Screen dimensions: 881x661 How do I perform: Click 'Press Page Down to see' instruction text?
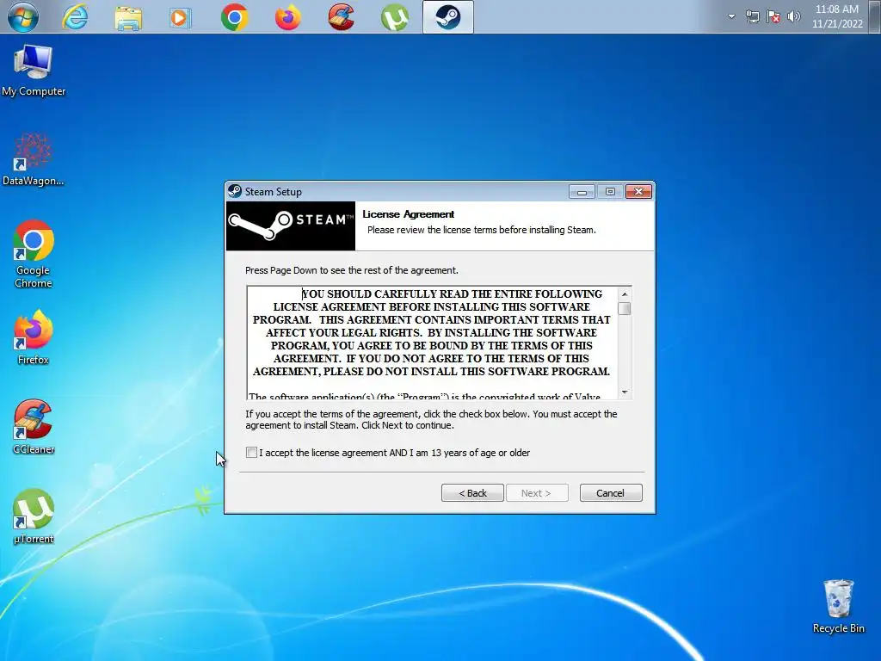tap(352, 270)
